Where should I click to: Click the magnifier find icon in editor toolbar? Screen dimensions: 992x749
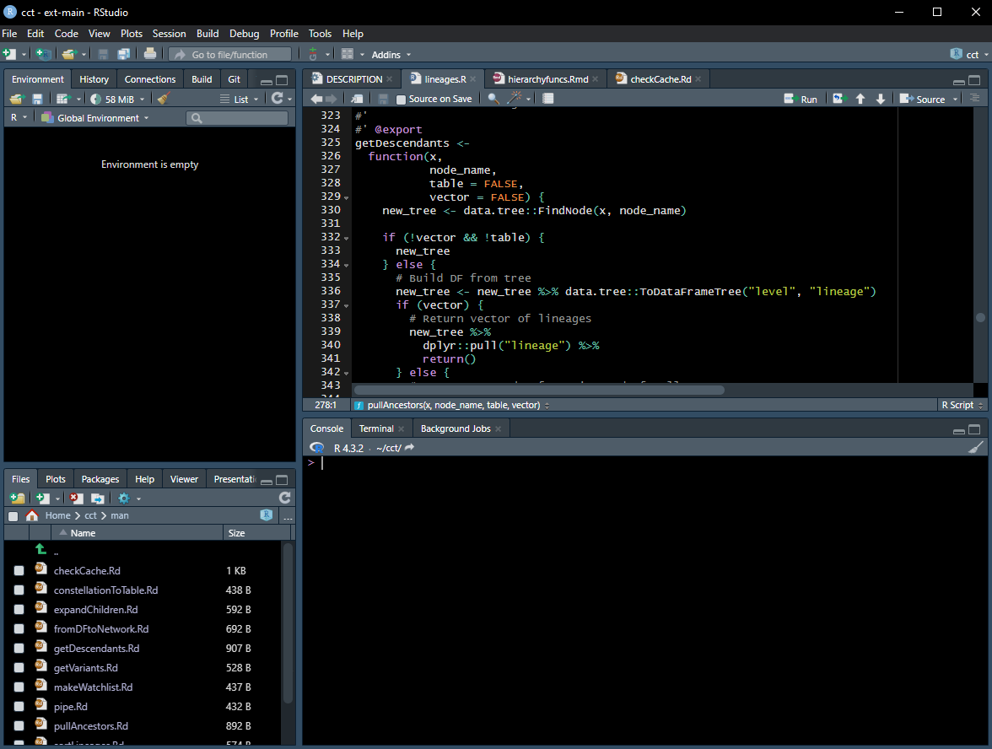[493, 99]
